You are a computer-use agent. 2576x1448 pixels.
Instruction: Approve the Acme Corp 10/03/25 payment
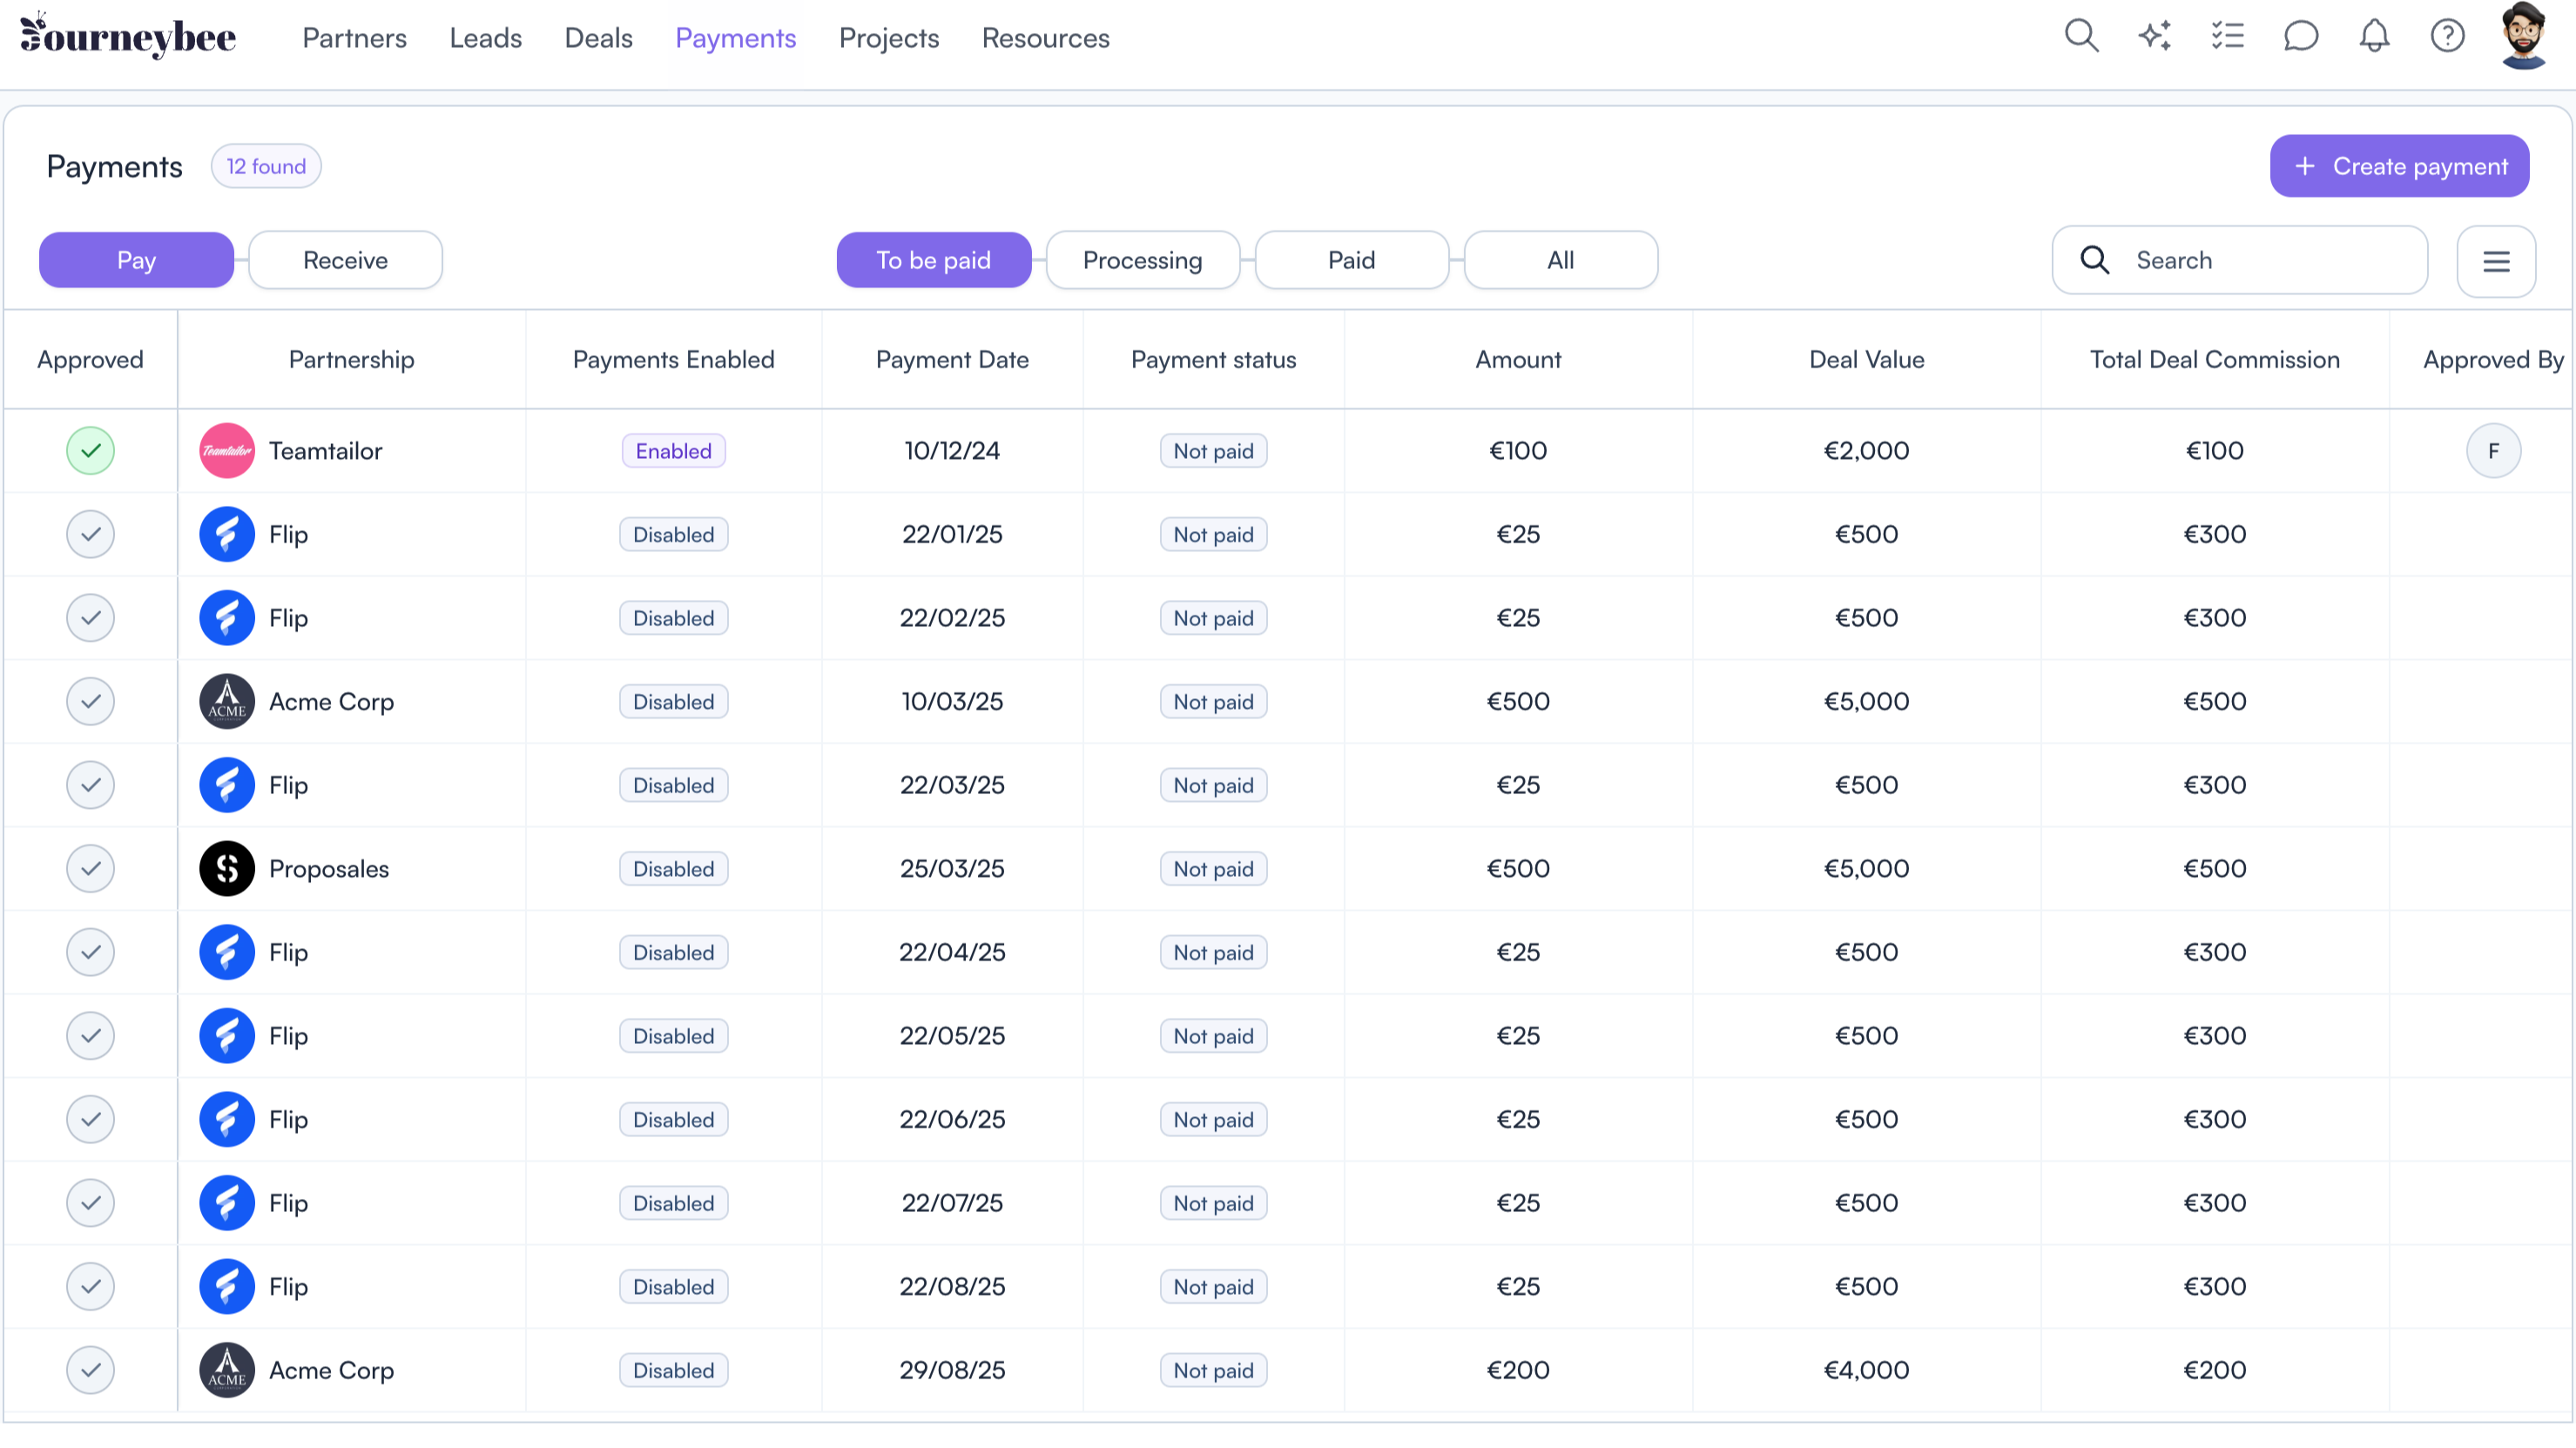click(x=90, y=702)
